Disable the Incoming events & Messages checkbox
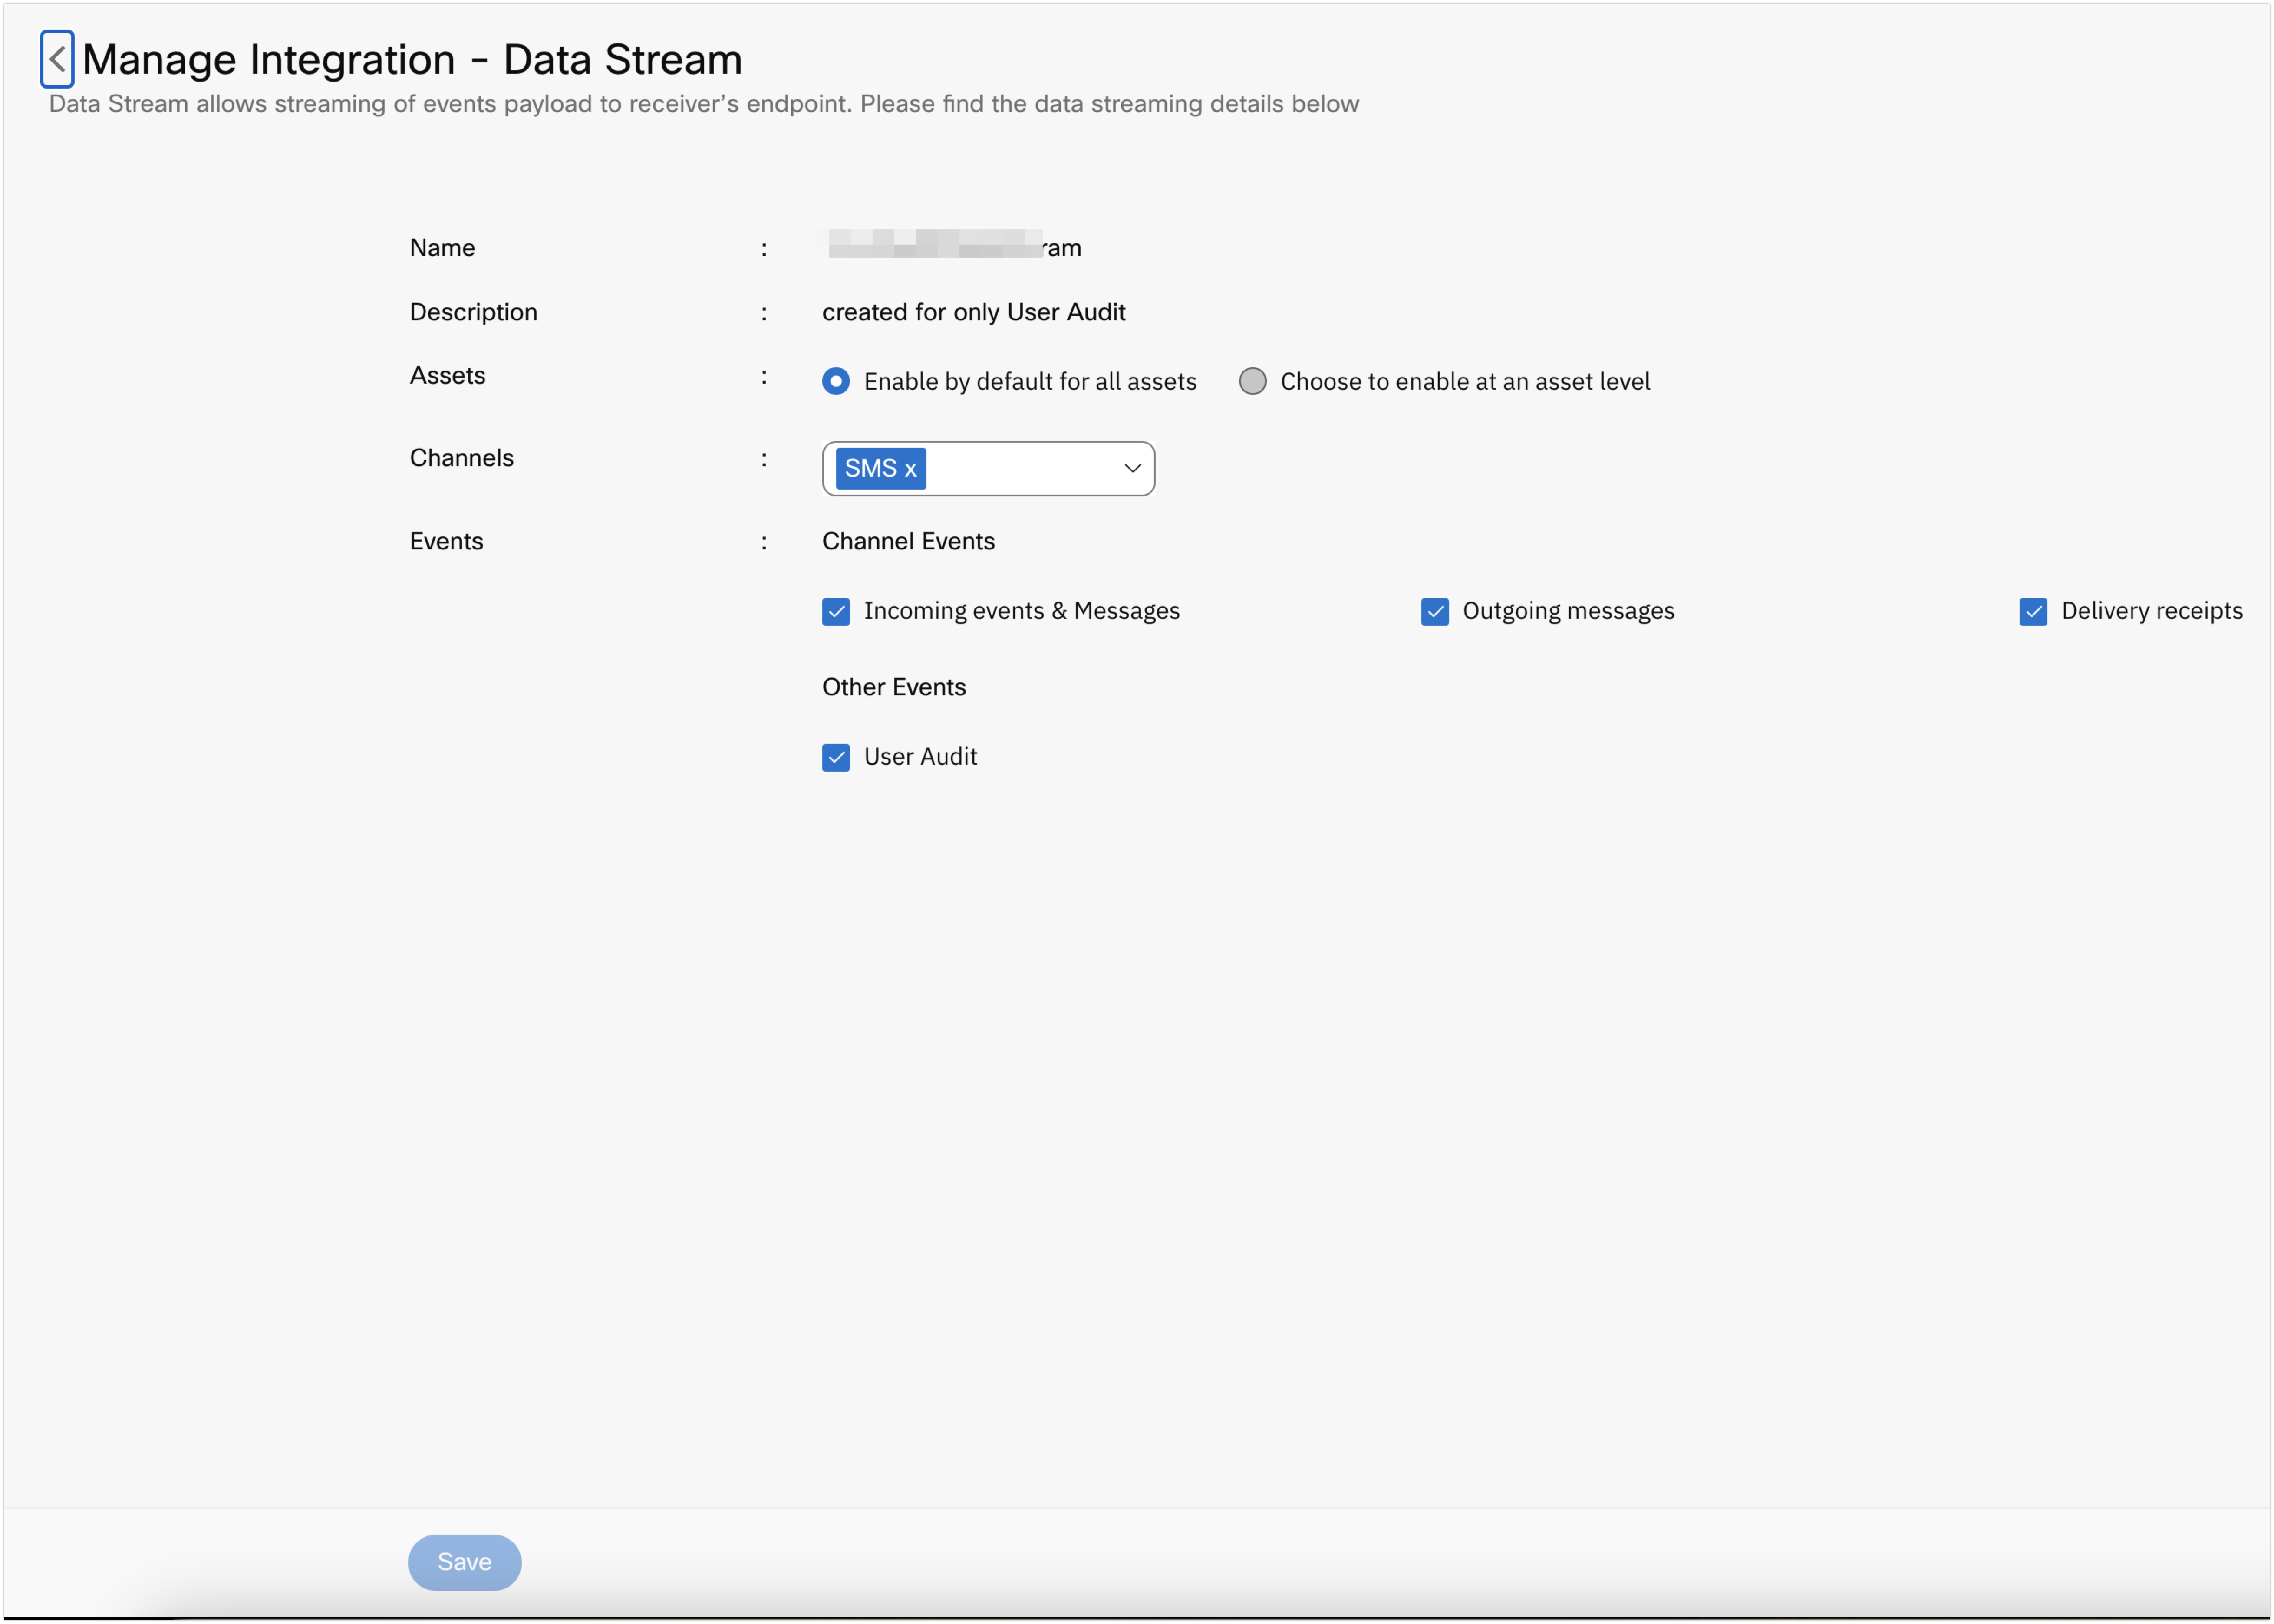Screen dimensions: 2274x1624 [837, 610]
